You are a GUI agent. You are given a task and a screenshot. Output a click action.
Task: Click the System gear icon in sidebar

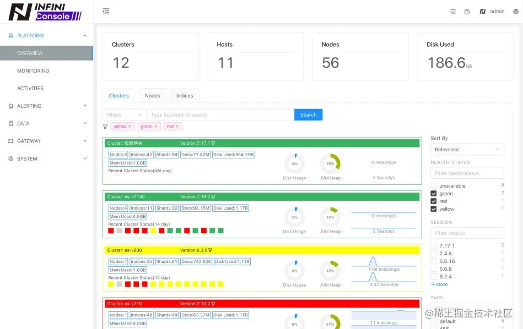point(10,159)
